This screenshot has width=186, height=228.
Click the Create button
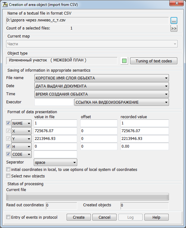pos(79,217)
